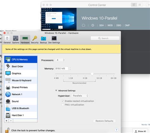The image size is (150, 133).
Task: Click the memory slider handle
Action: pos(92,74)
